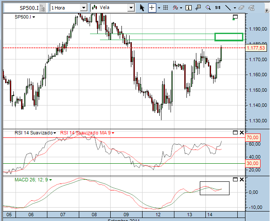This screenshot has width=270, height=221.
Task: Click the indicators curve icon
Action: [x=175, y=8]
